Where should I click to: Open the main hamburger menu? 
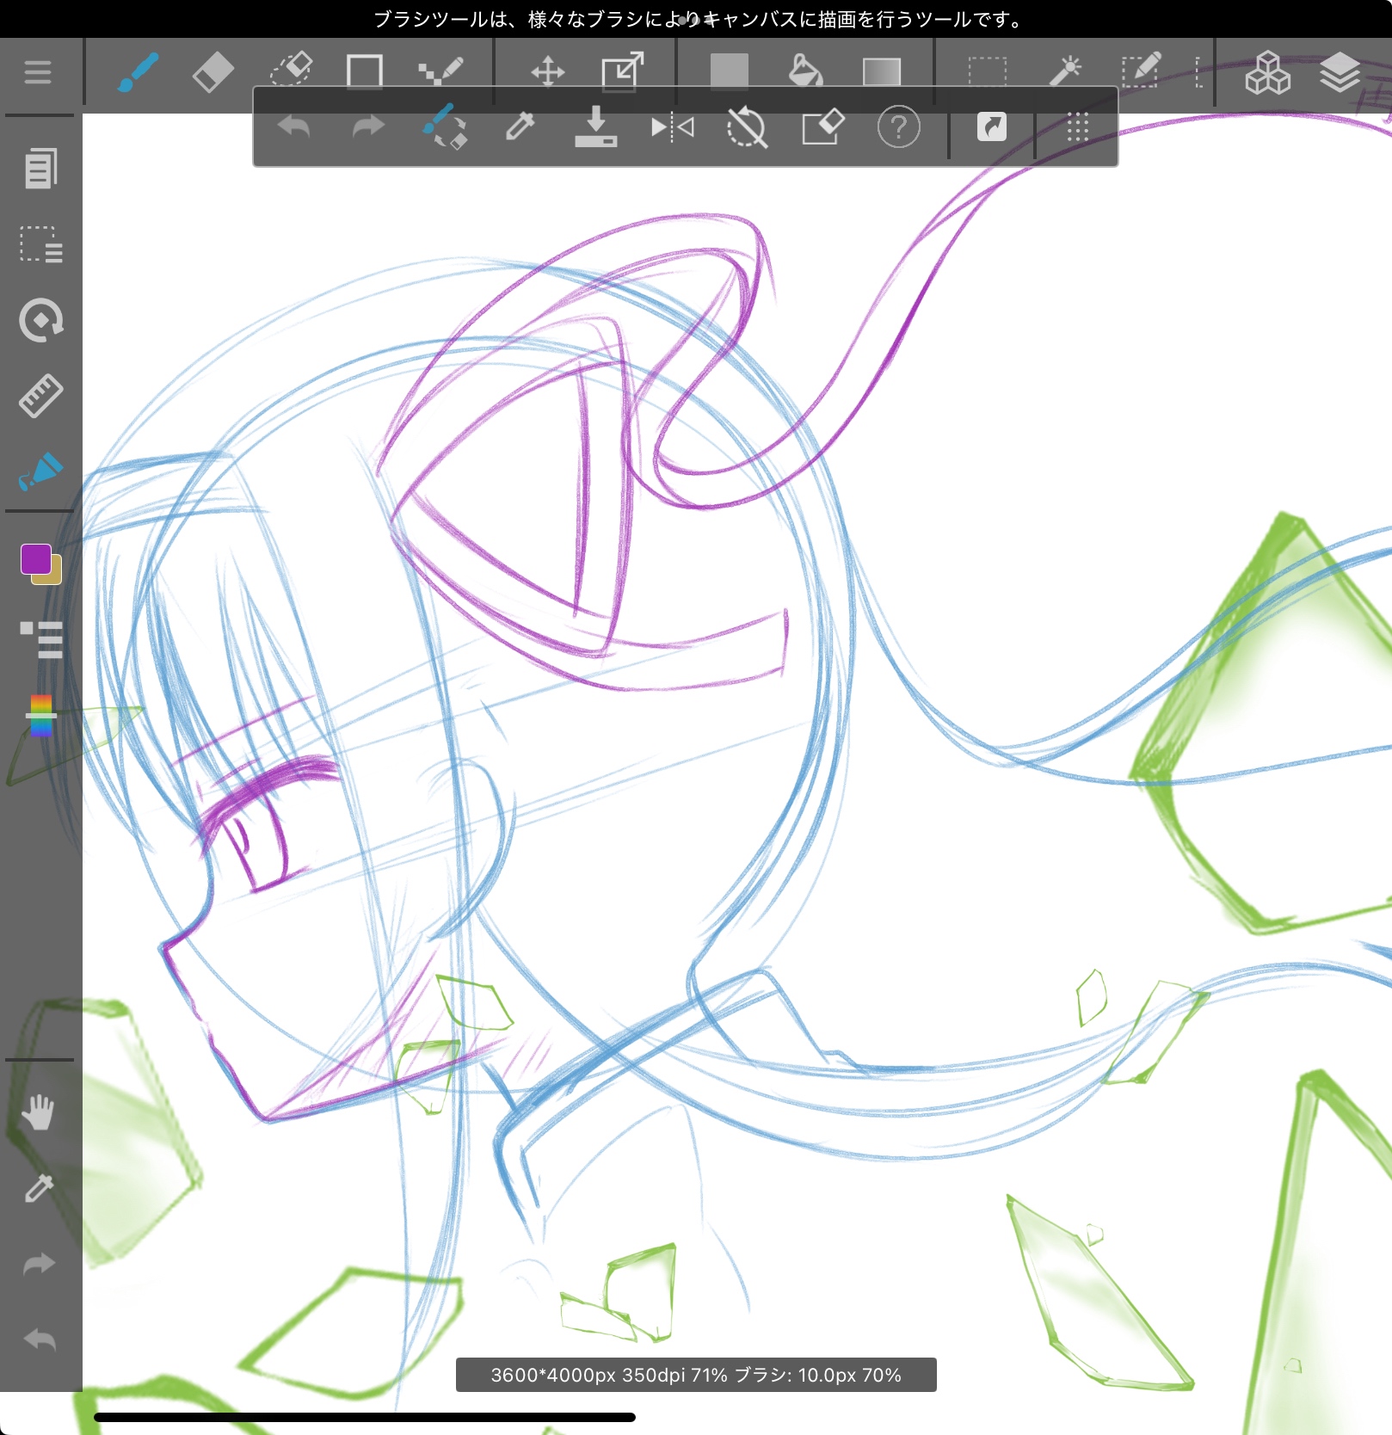[38, 72]
